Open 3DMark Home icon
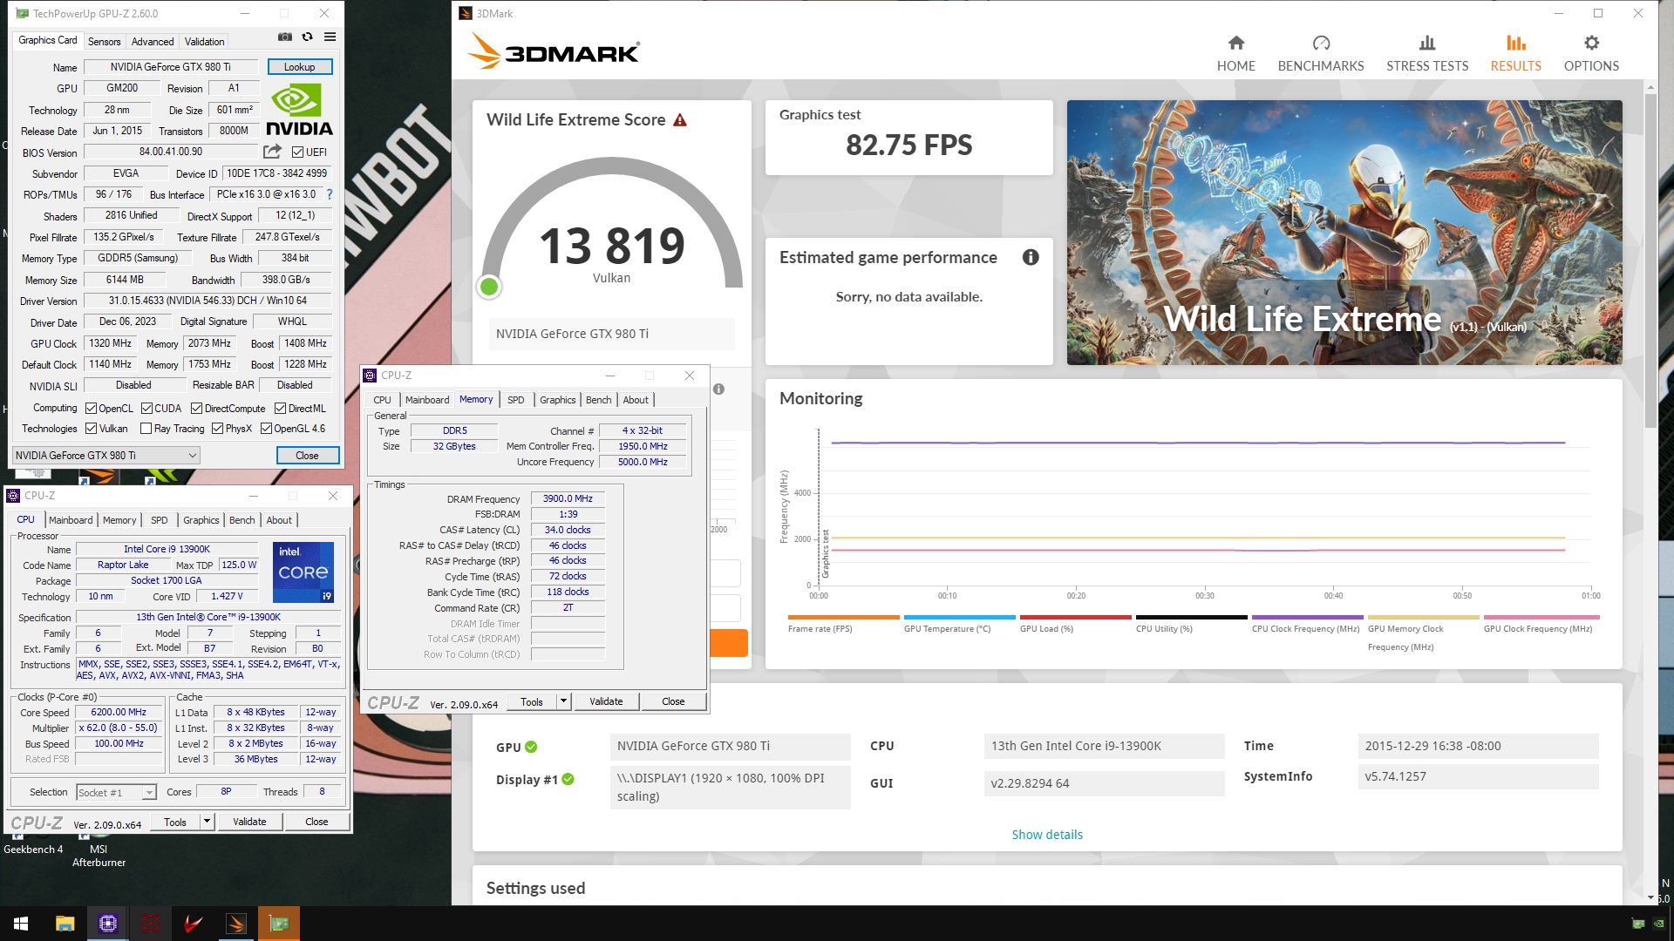The width and height of the screenshot is (1674, 941). [1235, 43]
